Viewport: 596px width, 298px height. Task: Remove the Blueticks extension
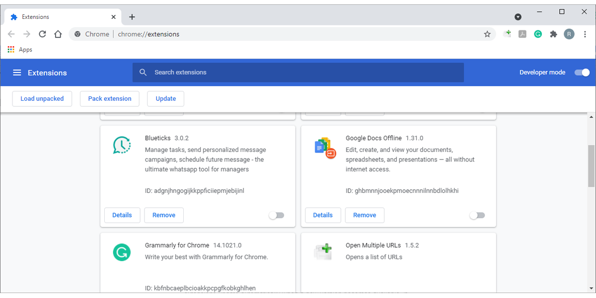(164, 215)
